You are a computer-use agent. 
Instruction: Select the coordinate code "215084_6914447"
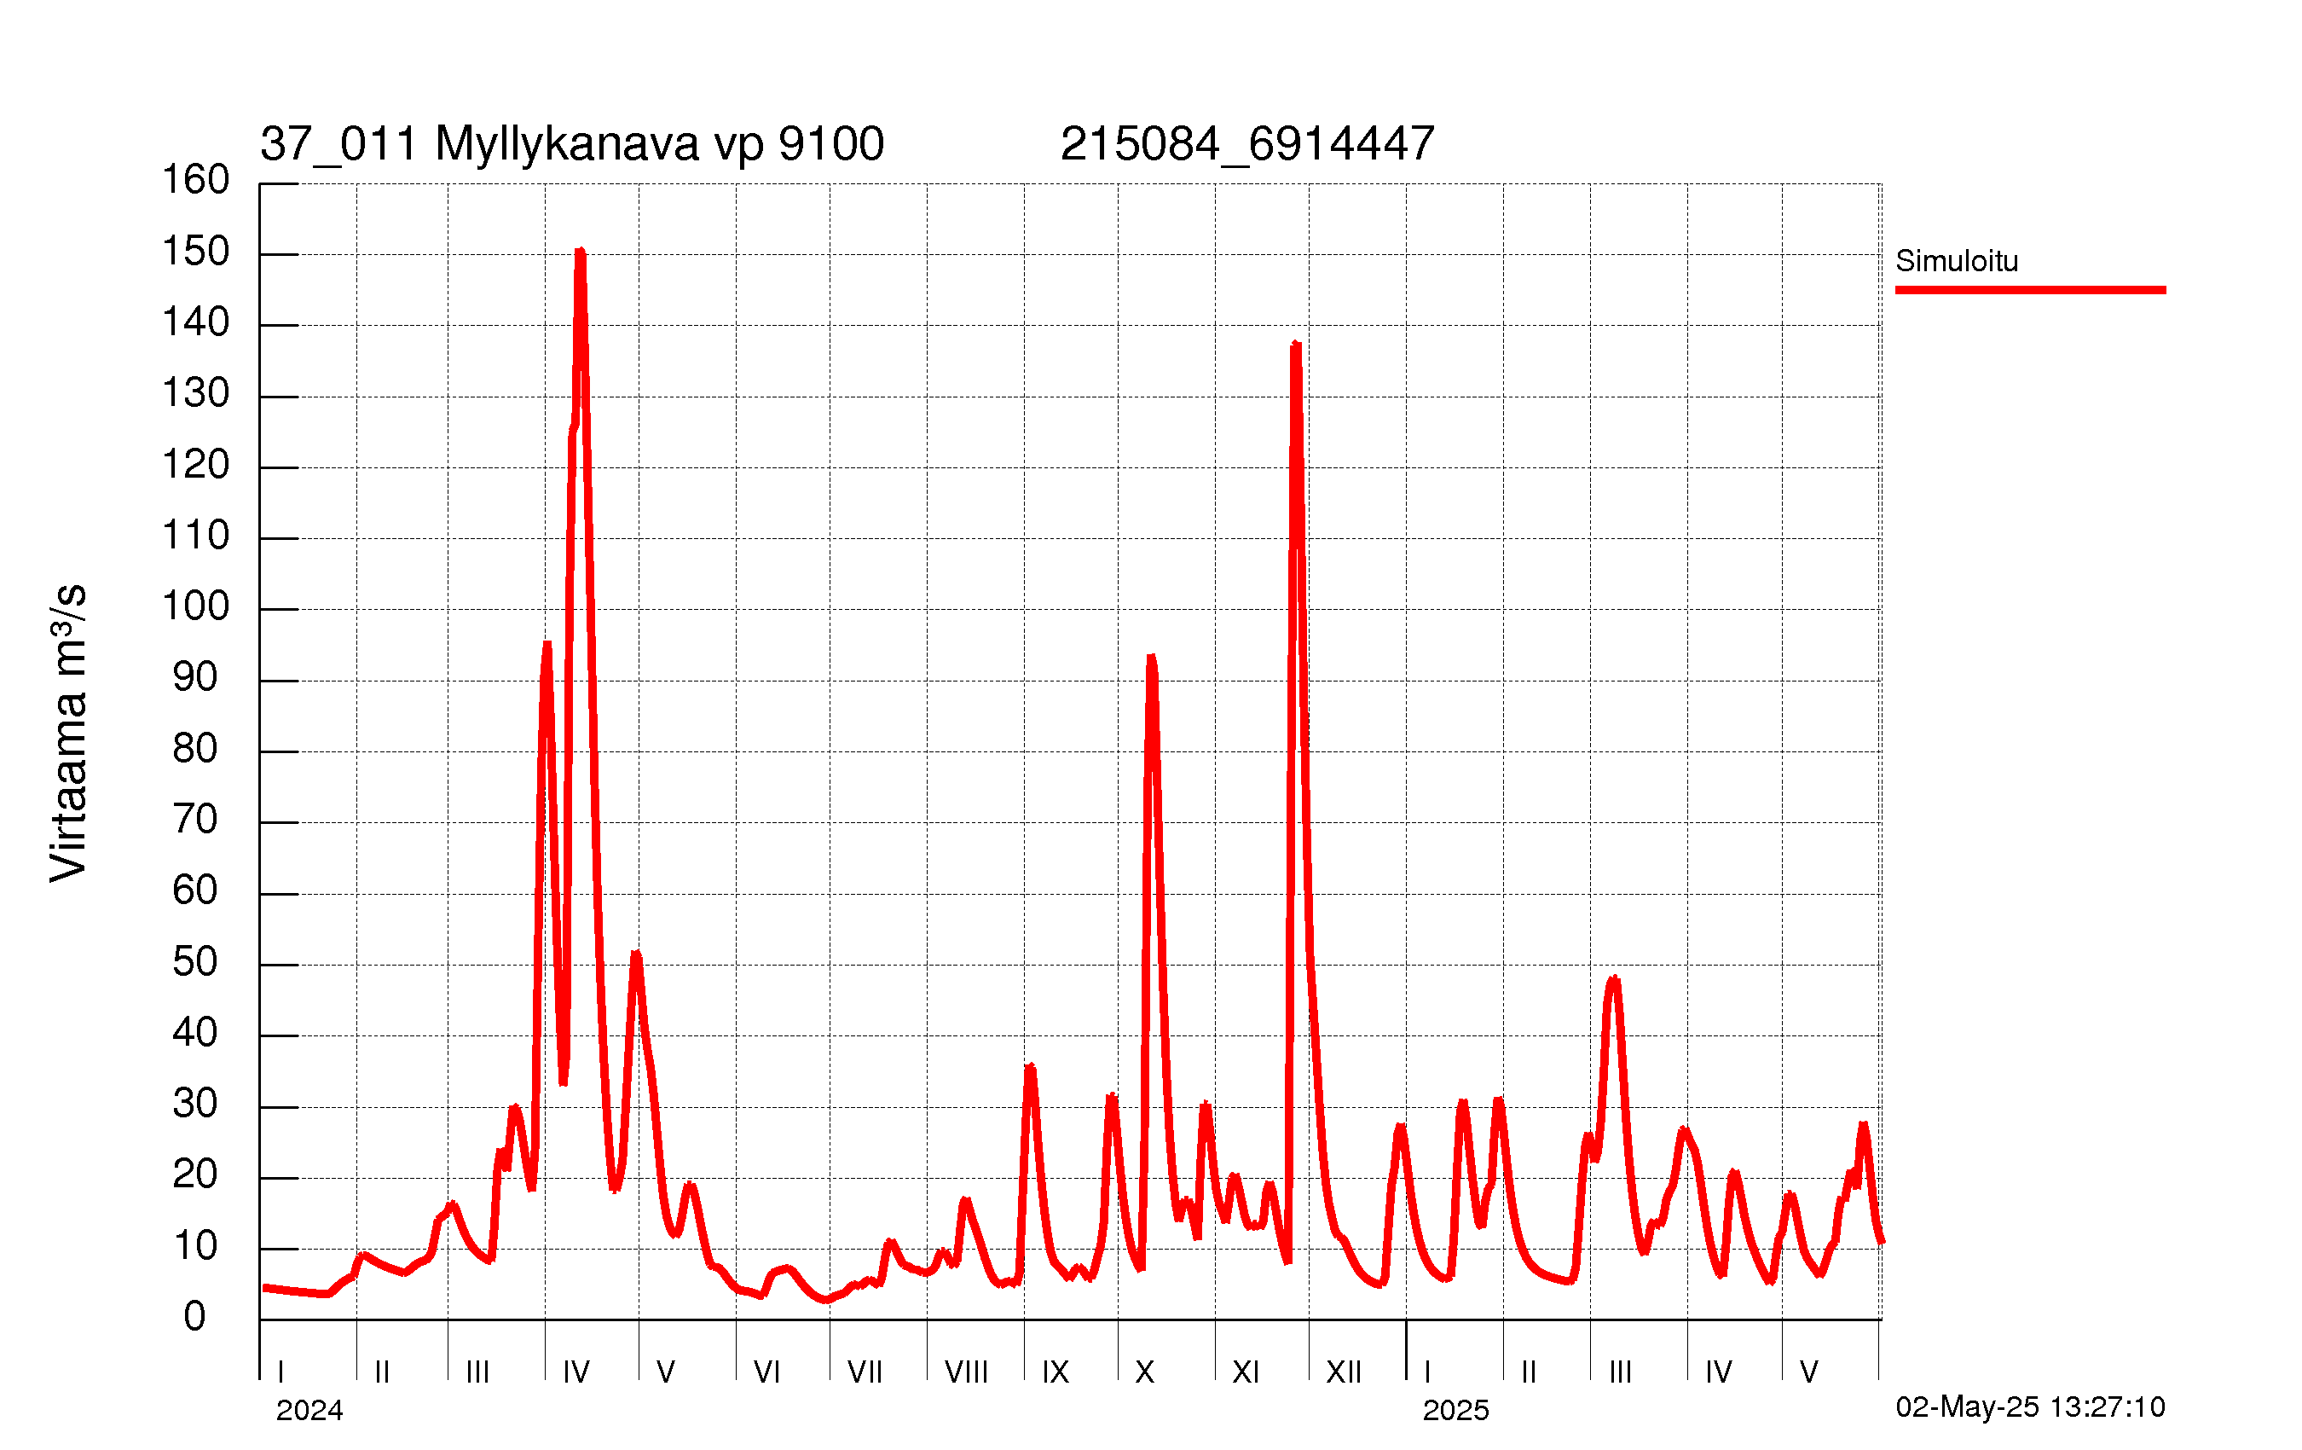1246,144
